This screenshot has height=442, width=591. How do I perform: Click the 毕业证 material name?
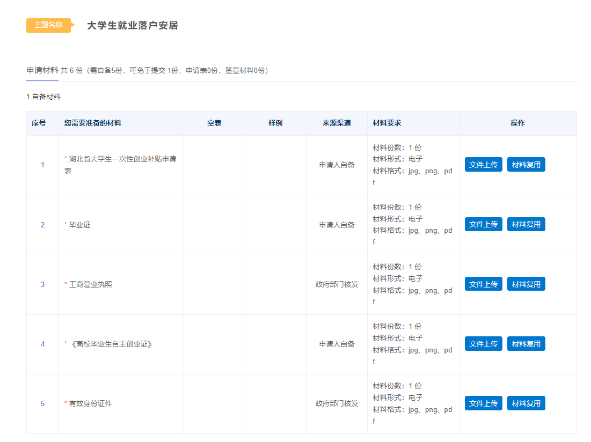click(x=80, y=225)
